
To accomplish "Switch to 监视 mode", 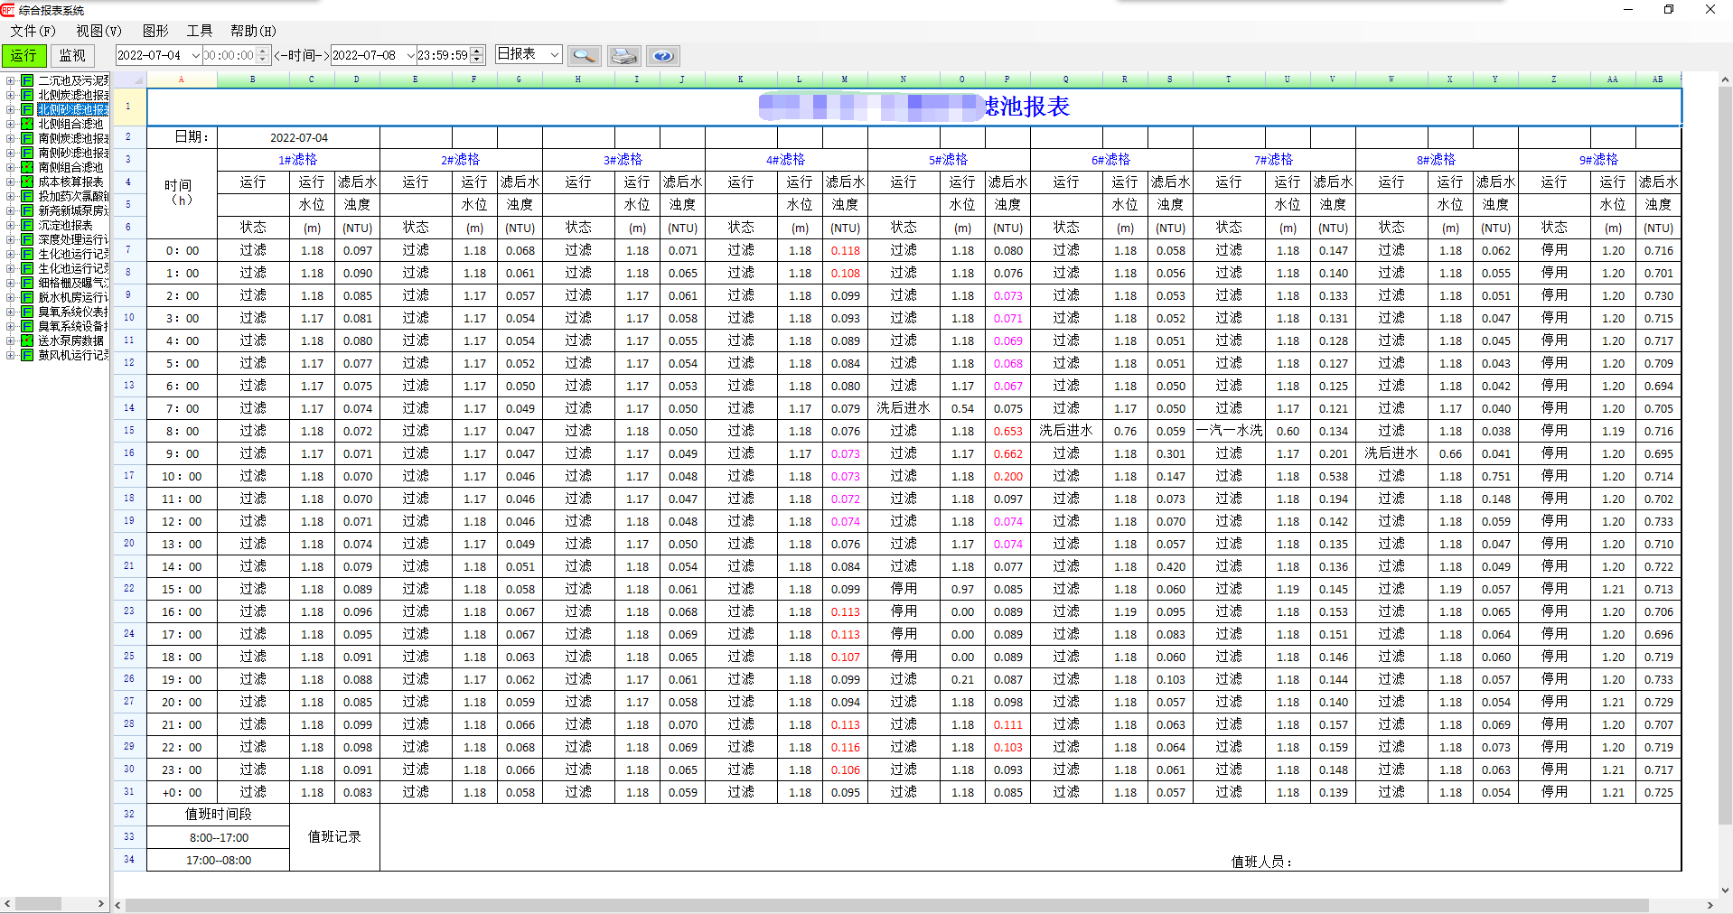I will (72, 56).
